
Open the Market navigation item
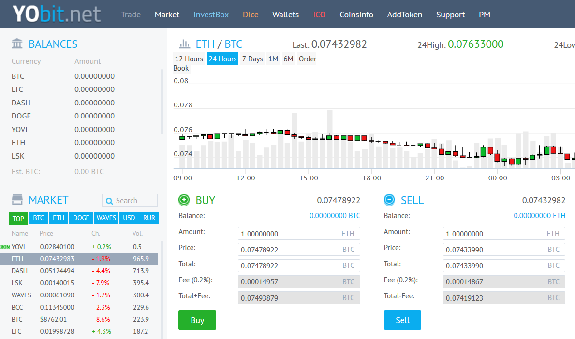pos(167,15)
